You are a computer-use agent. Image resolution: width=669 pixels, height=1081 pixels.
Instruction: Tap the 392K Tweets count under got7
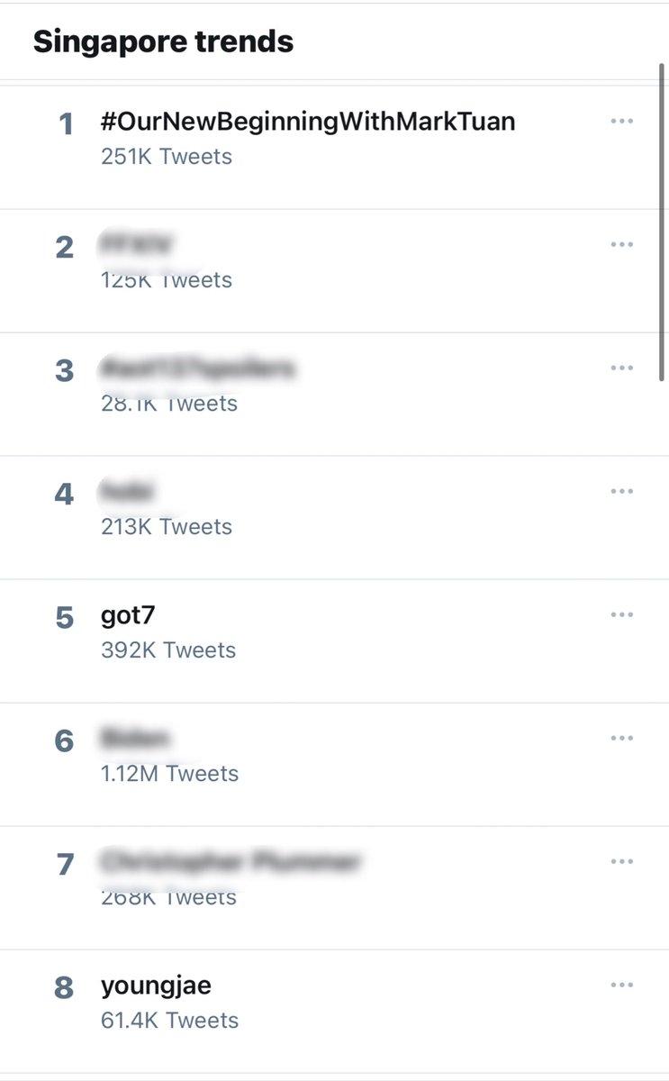coord(168,650)
